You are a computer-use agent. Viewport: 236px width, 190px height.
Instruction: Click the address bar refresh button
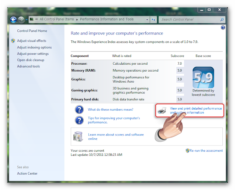click(x=153, y=19)
